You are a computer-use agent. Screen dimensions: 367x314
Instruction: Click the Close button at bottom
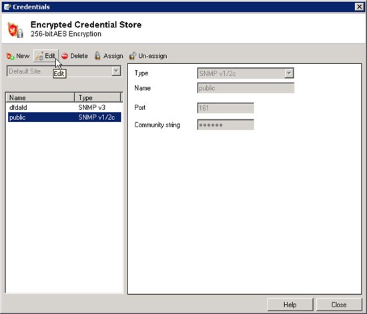coord(339,305)
